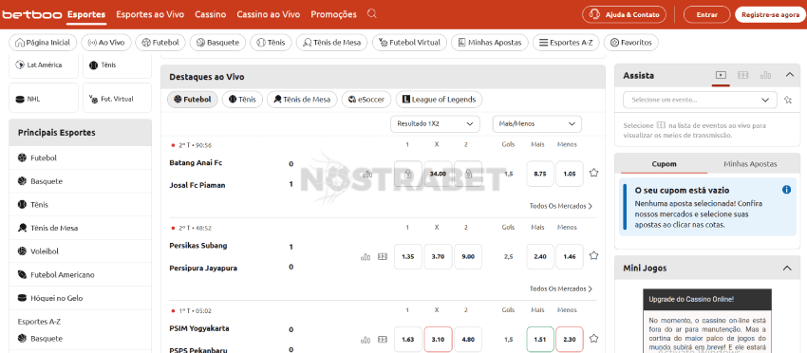Screen dimensions: 807x353
Task: Go to Página Inicial
Action: 44,43
